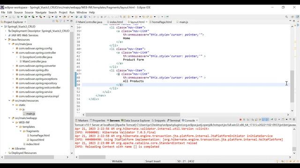Maximize the Console panel
This screenshot has height=168, width=300.
294,119
